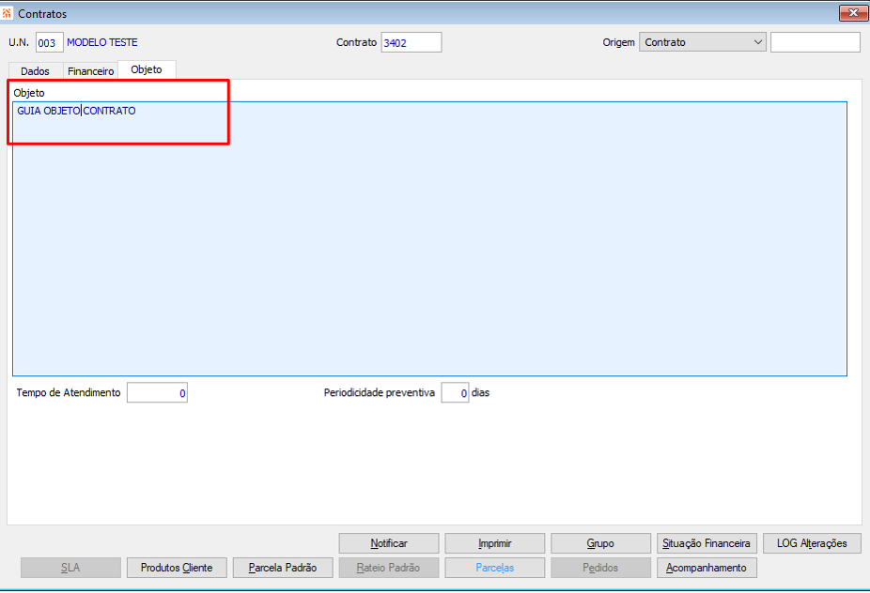Switch to the Dados tab
The image size is (870, 593).
point(35,71)
